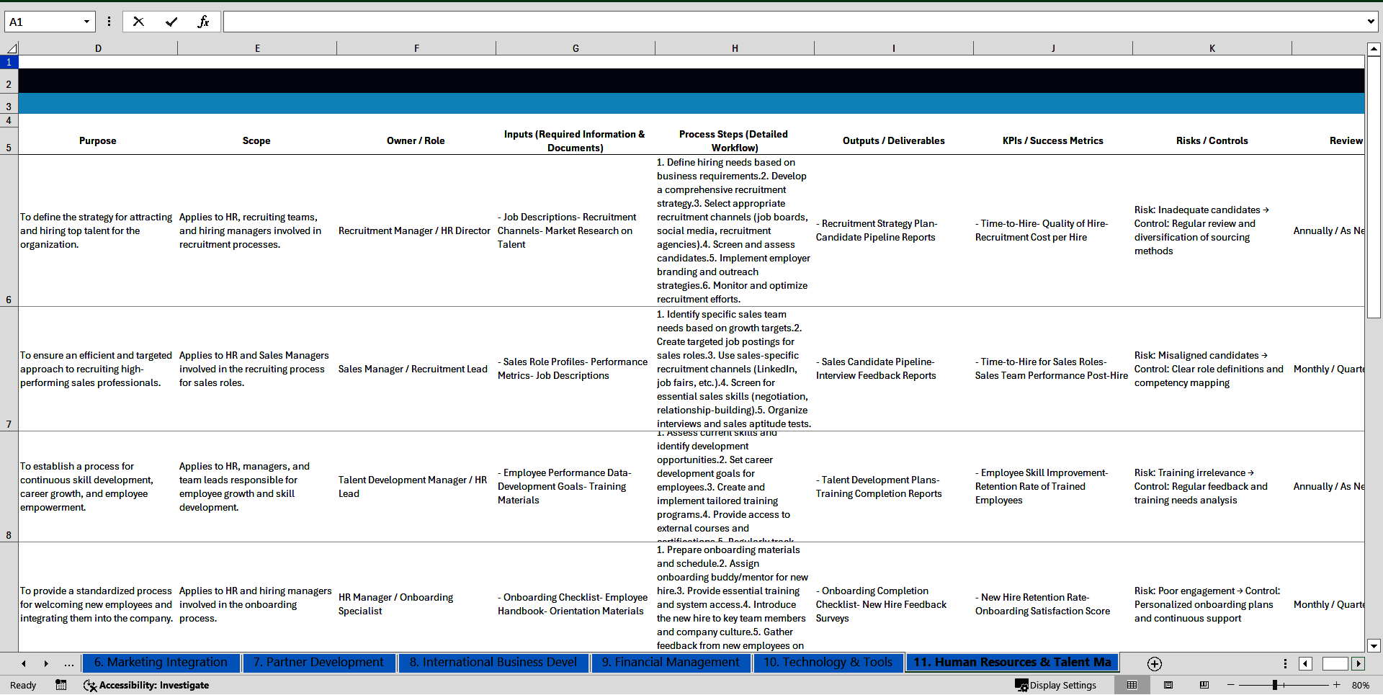Expand the formula bar with the chevron
This screenshot has height=695, width=1383.
1370,22
